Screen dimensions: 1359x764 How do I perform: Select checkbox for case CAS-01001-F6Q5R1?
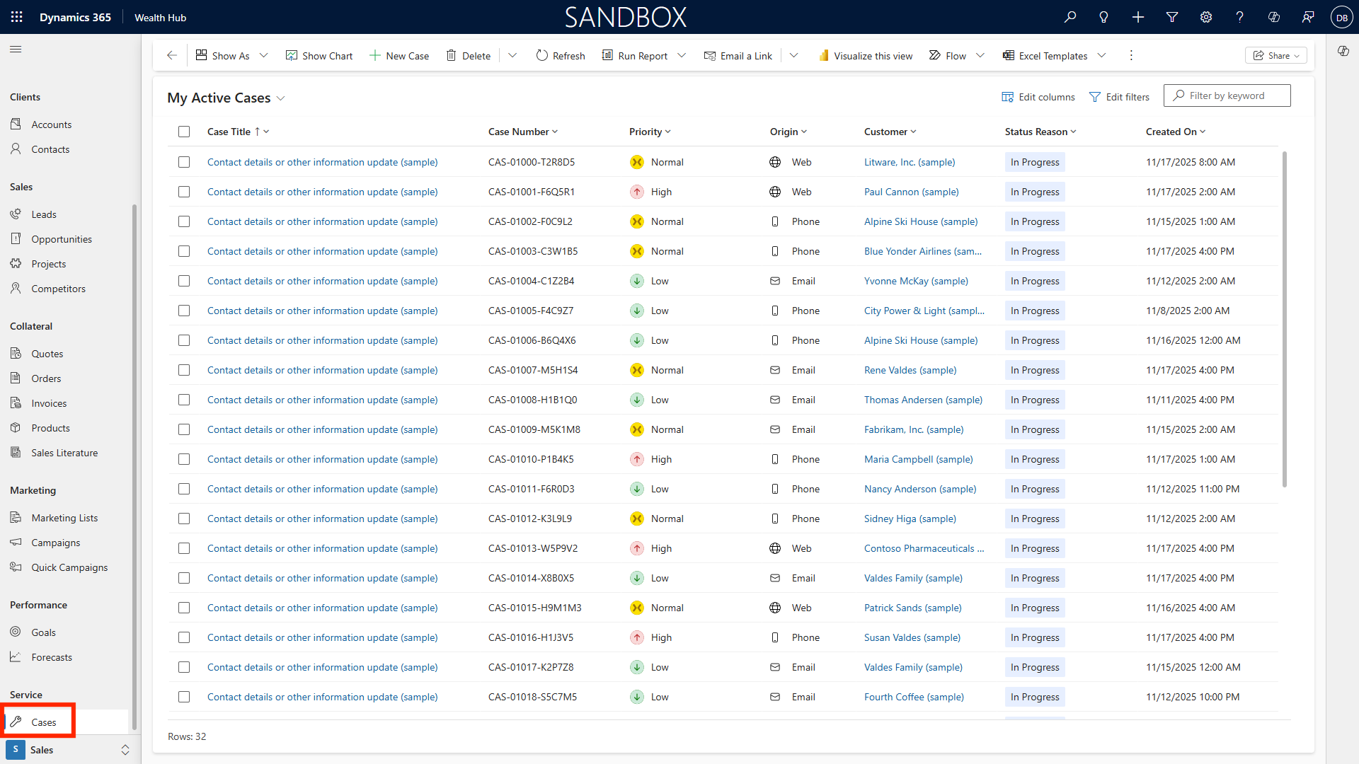pyautogui.click(x=184, y=192)
